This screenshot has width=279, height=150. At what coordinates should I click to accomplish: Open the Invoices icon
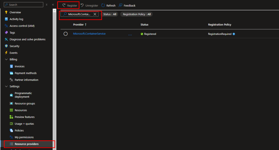tap(11, 67)
